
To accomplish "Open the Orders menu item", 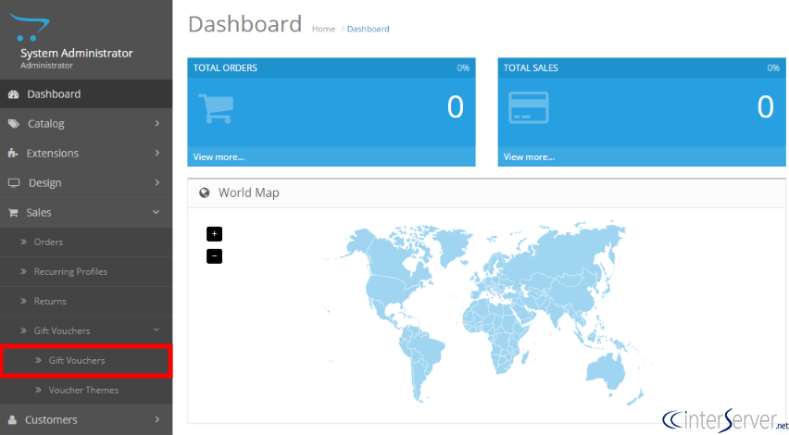I will [x=48, y=242].
